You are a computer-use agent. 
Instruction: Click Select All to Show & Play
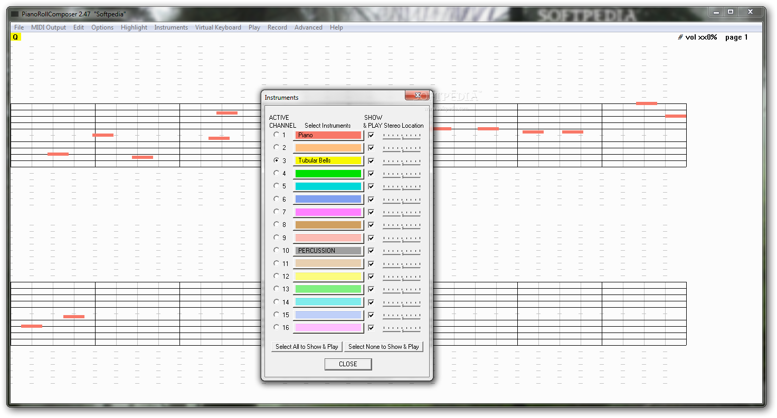307,347
